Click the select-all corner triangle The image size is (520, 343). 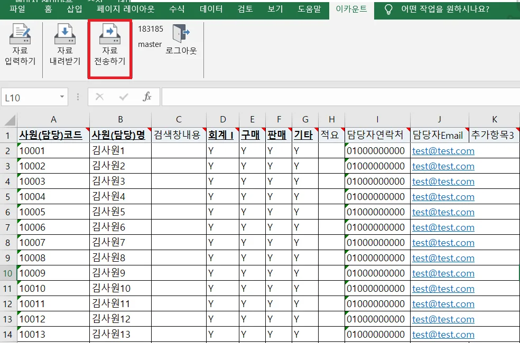tap(10, 120)
